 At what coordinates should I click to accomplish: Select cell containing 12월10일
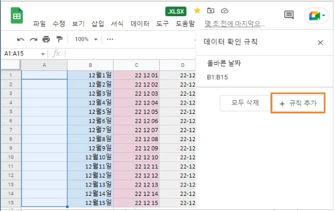point(91,157)
